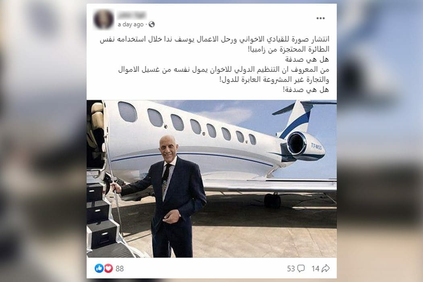The image size is (423, 282).
Task: Open the private jet photo of the post
Action: click(x=211, y=178)
